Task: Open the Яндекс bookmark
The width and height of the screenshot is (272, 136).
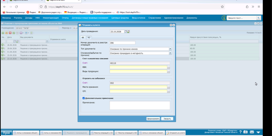Action: pos(31,12)
